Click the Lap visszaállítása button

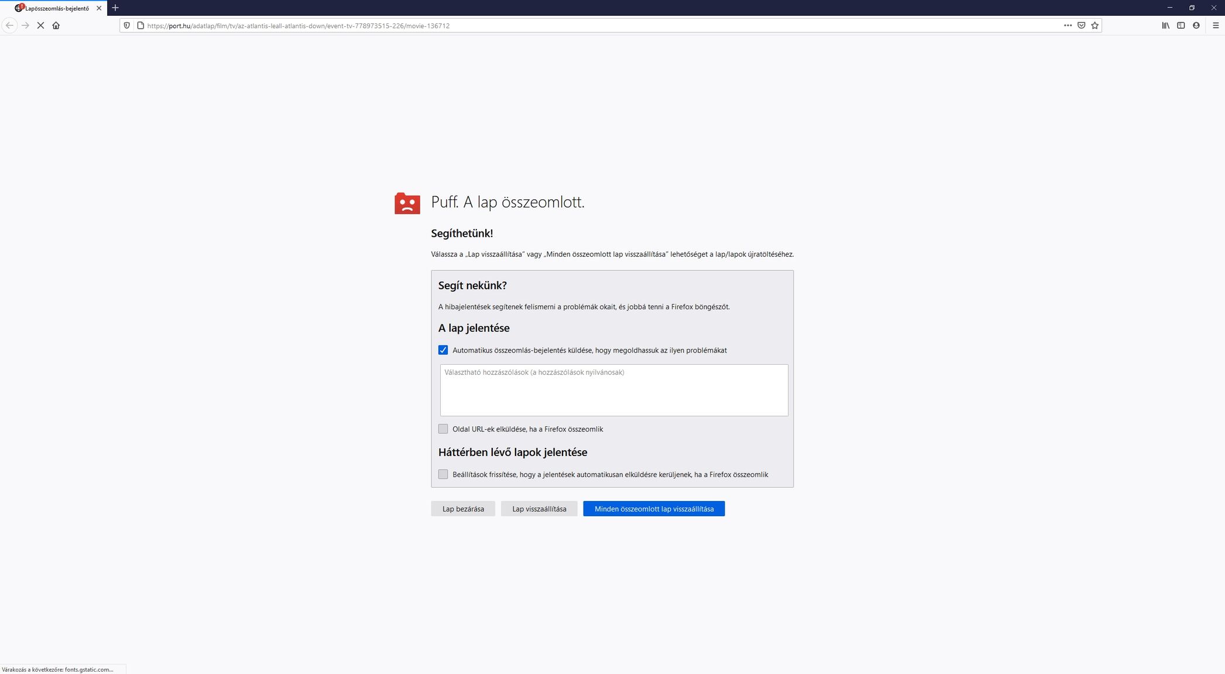click(x=539, y=509)
